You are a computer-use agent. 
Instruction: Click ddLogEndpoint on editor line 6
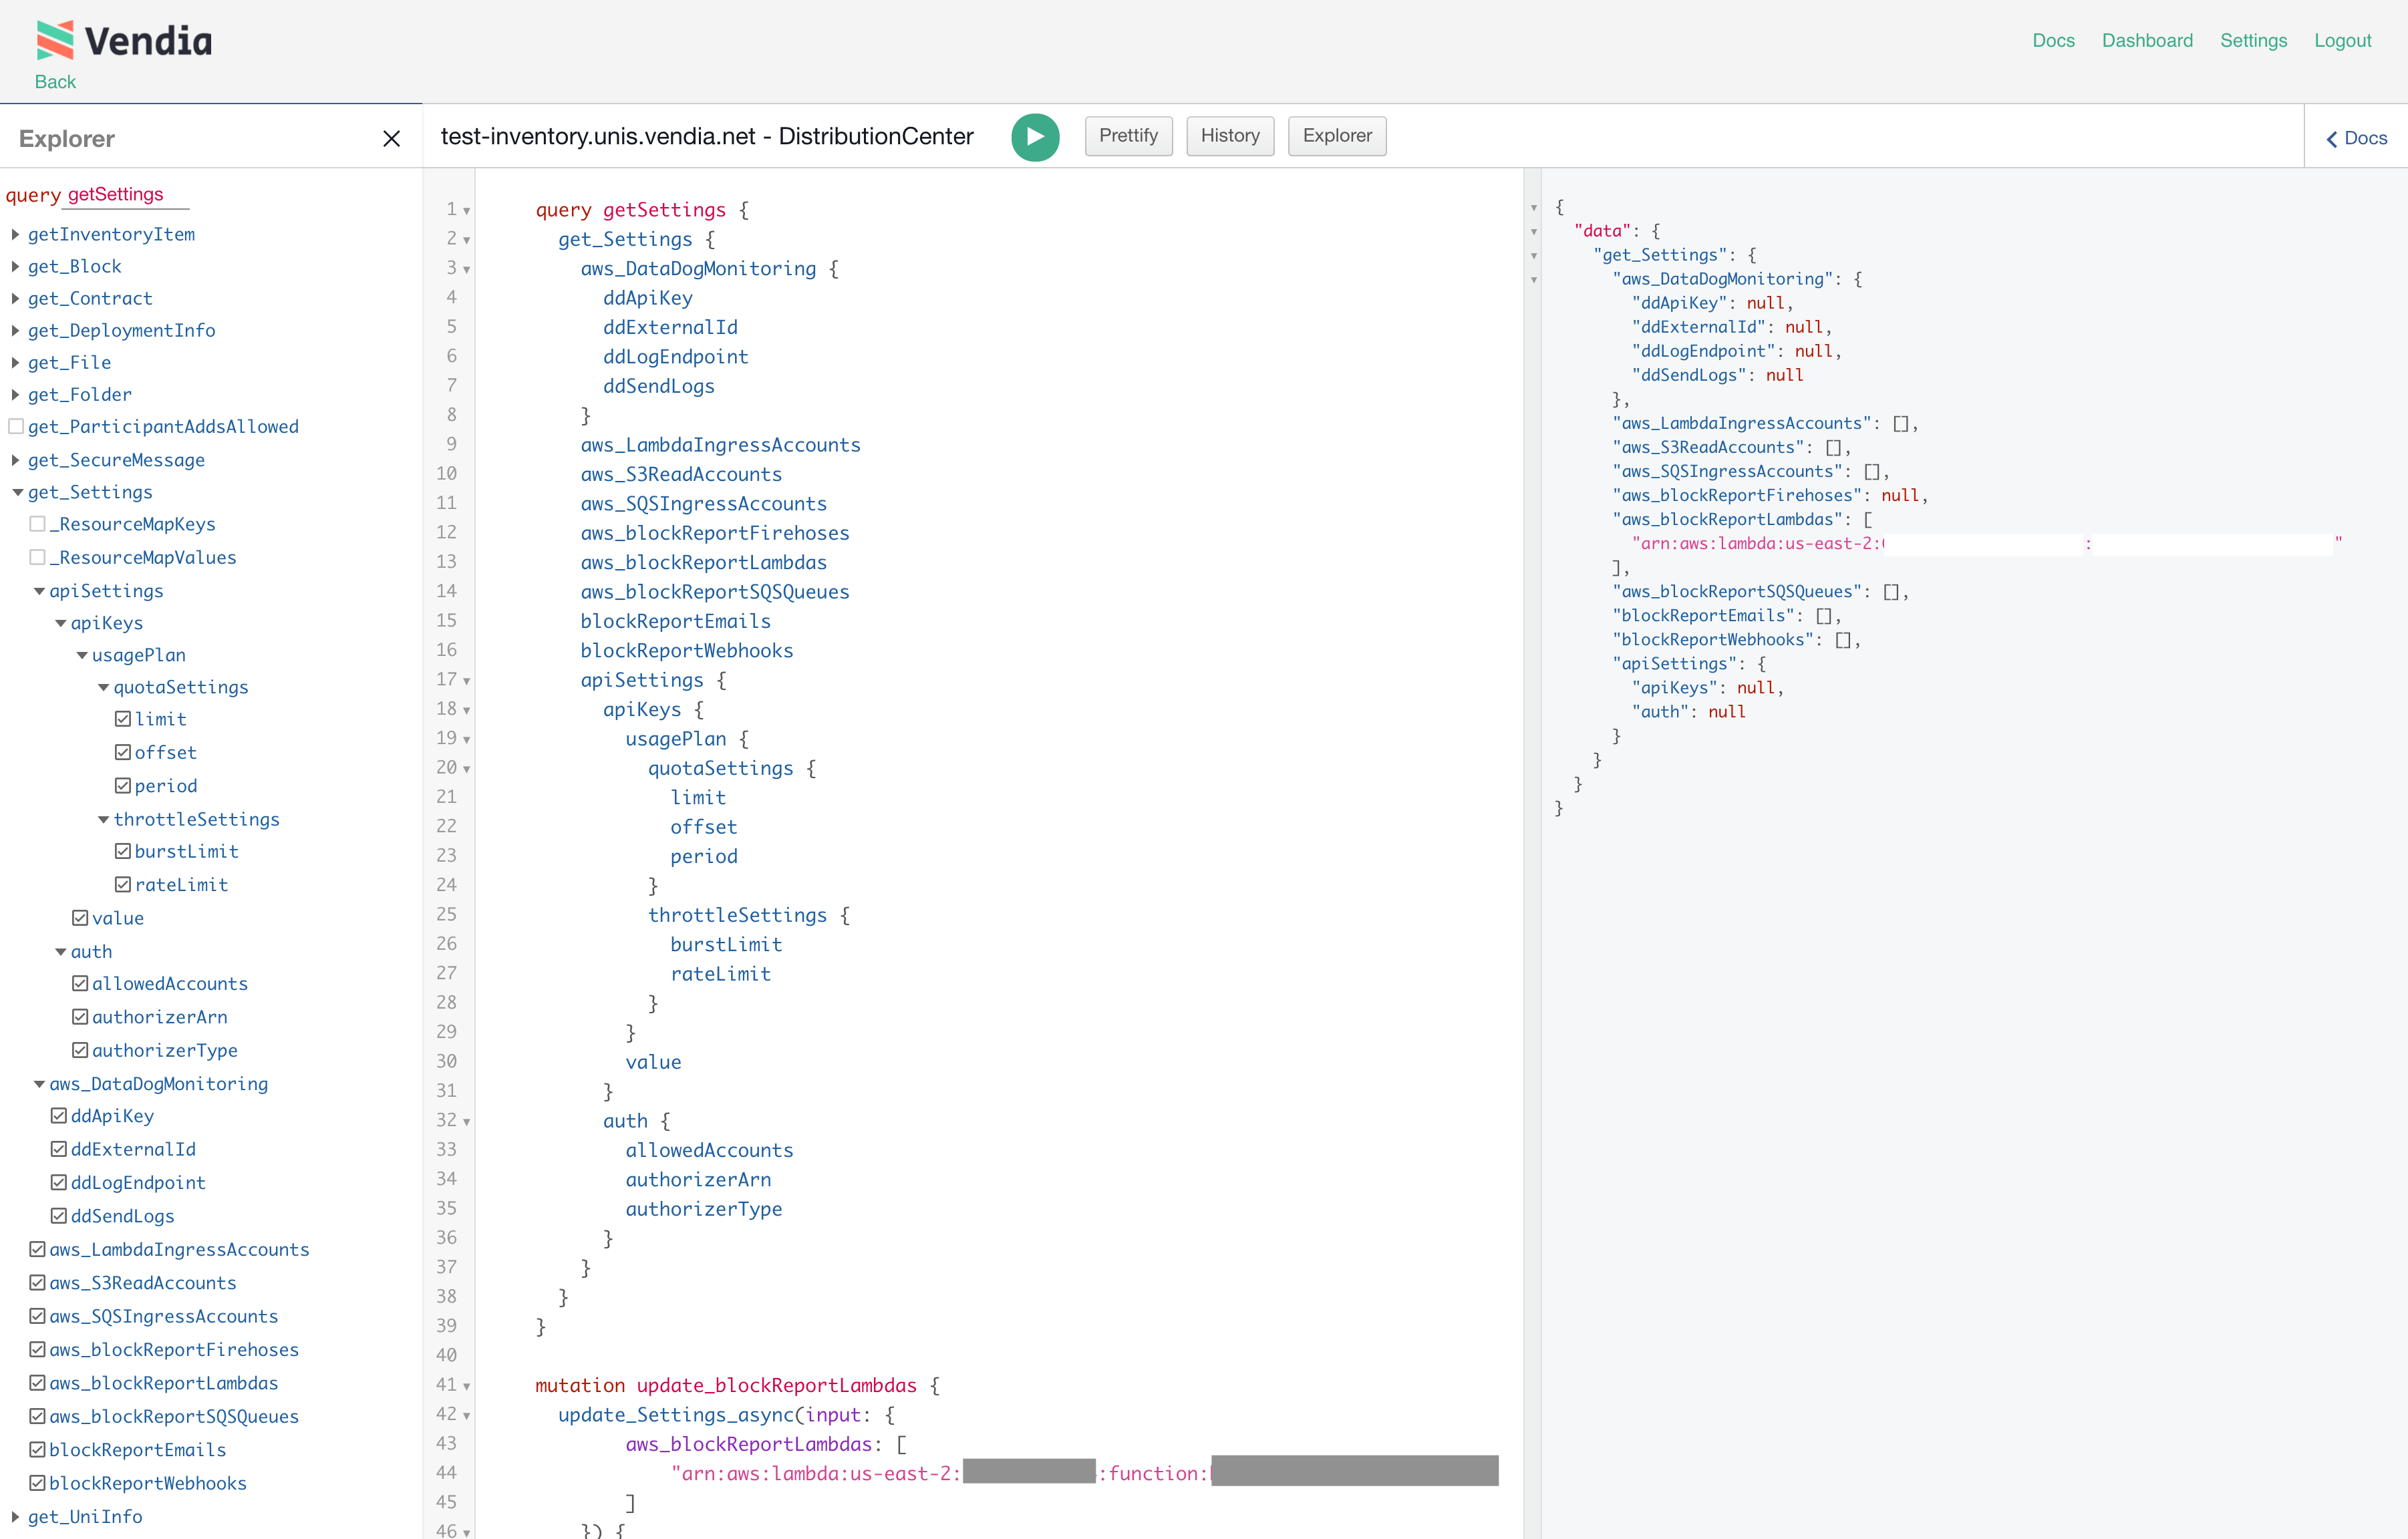point(675,357)
